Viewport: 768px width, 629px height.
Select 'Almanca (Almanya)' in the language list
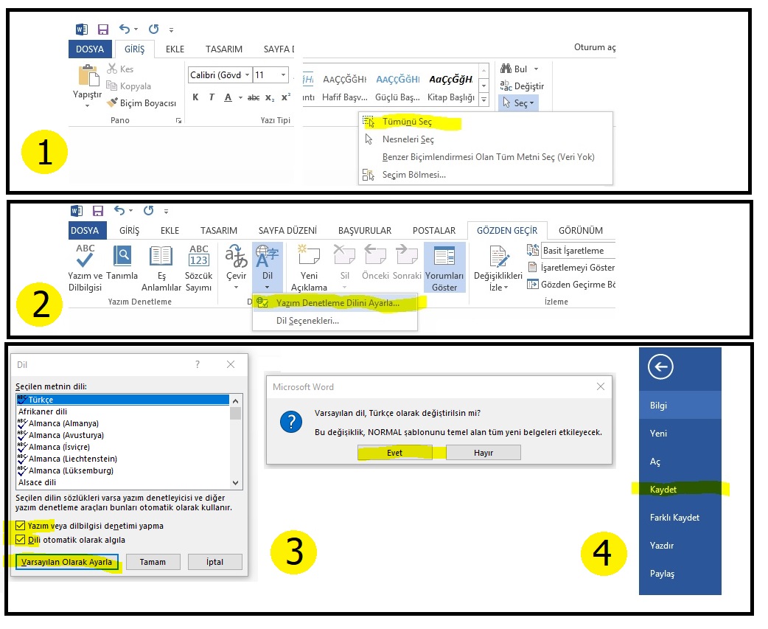(x=63, y=423)
